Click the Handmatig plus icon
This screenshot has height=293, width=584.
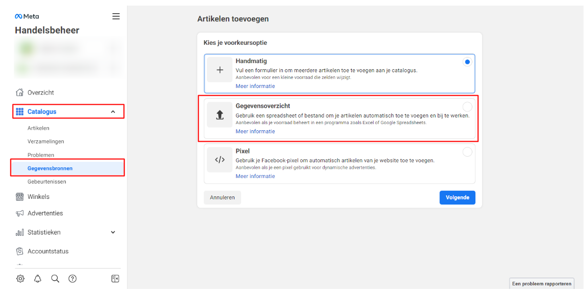click(x=220, y=70)
